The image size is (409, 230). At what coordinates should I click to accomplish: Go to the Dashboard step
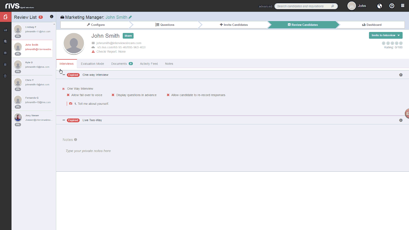(372, 25)
